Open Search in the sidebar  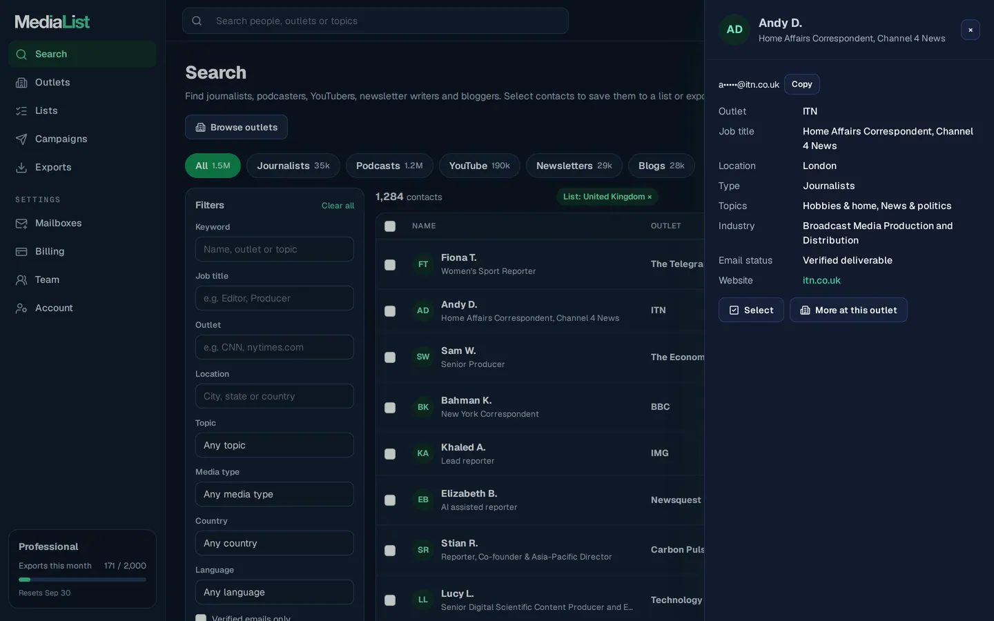point(82,54)
